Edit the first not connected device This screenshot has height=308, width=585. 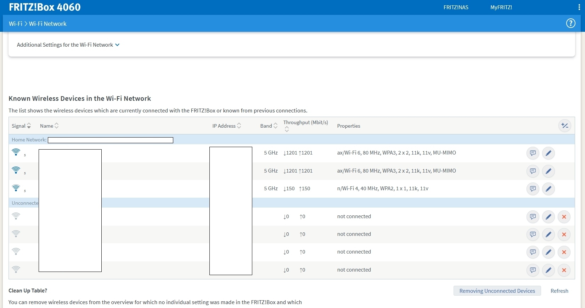pos(548,217)
